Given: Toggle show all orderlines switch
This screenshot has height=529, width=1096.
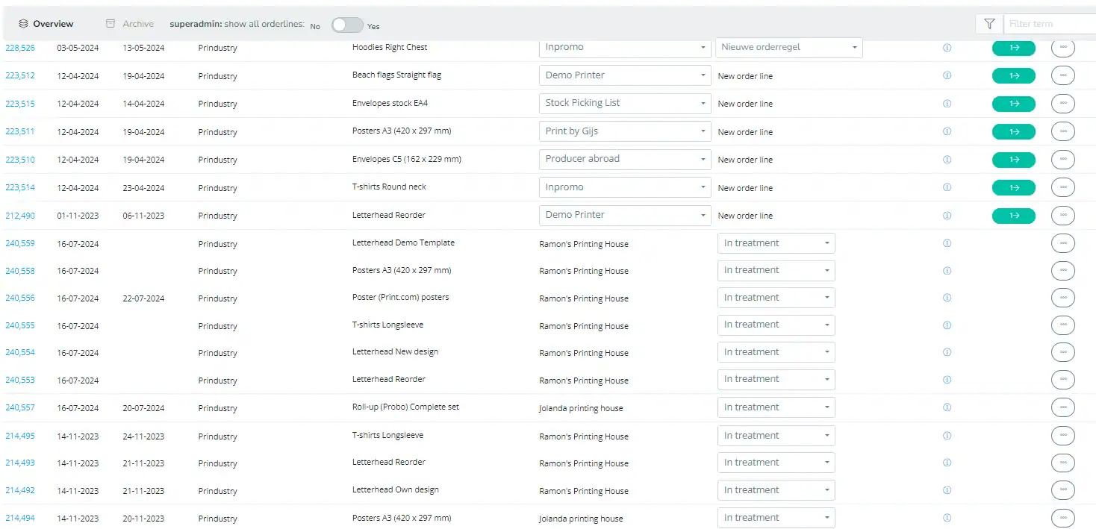Looking at the screenshot, I should point(347,25).
